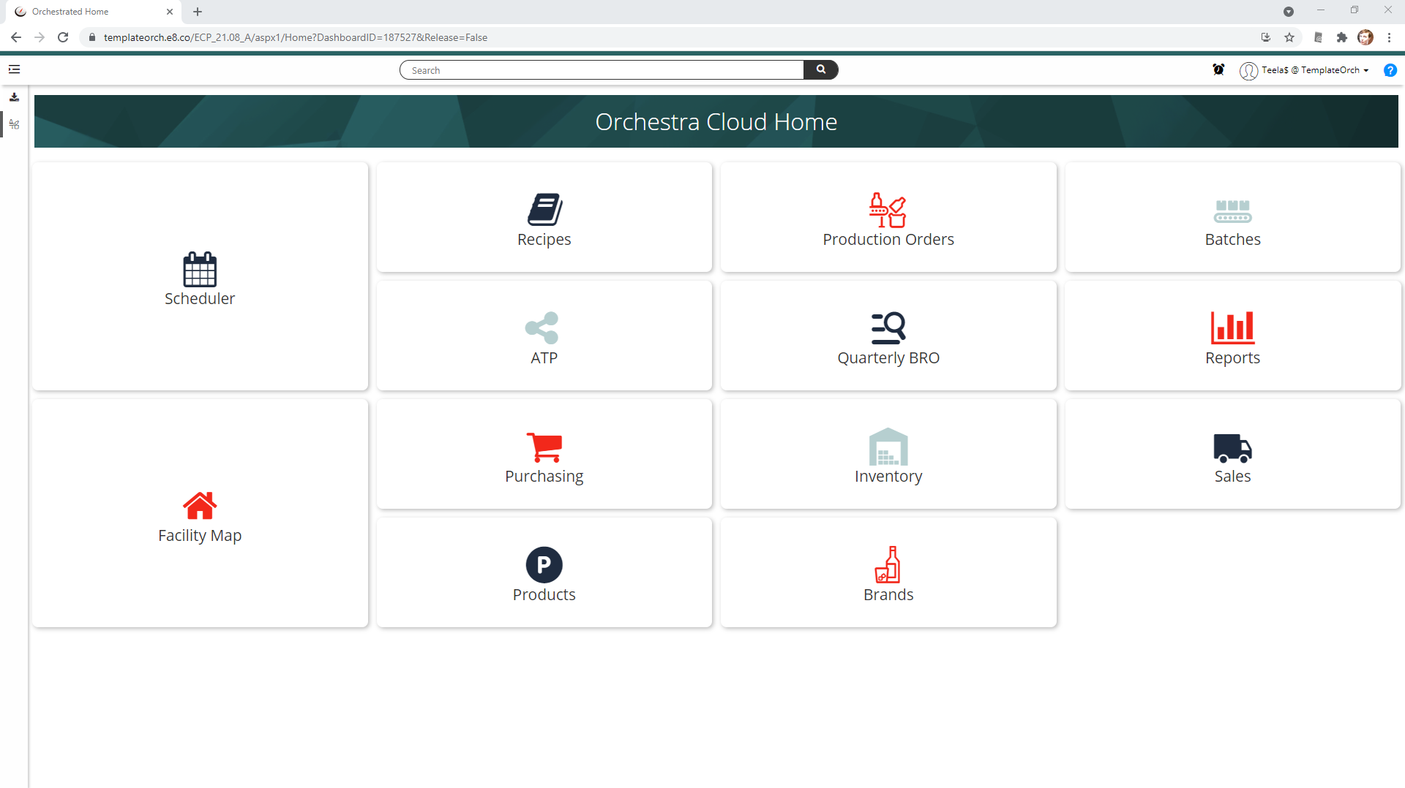Open the Scheduler calendar icon
Image resolution: width=1405 pixels, height=788 pixels.
[199, 268]
